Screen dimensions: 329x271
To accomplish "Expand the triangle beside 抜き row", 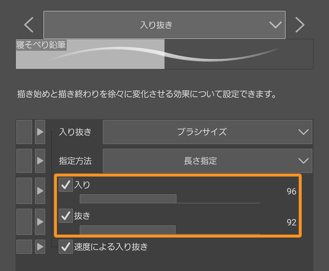I will tap(40, 222).
